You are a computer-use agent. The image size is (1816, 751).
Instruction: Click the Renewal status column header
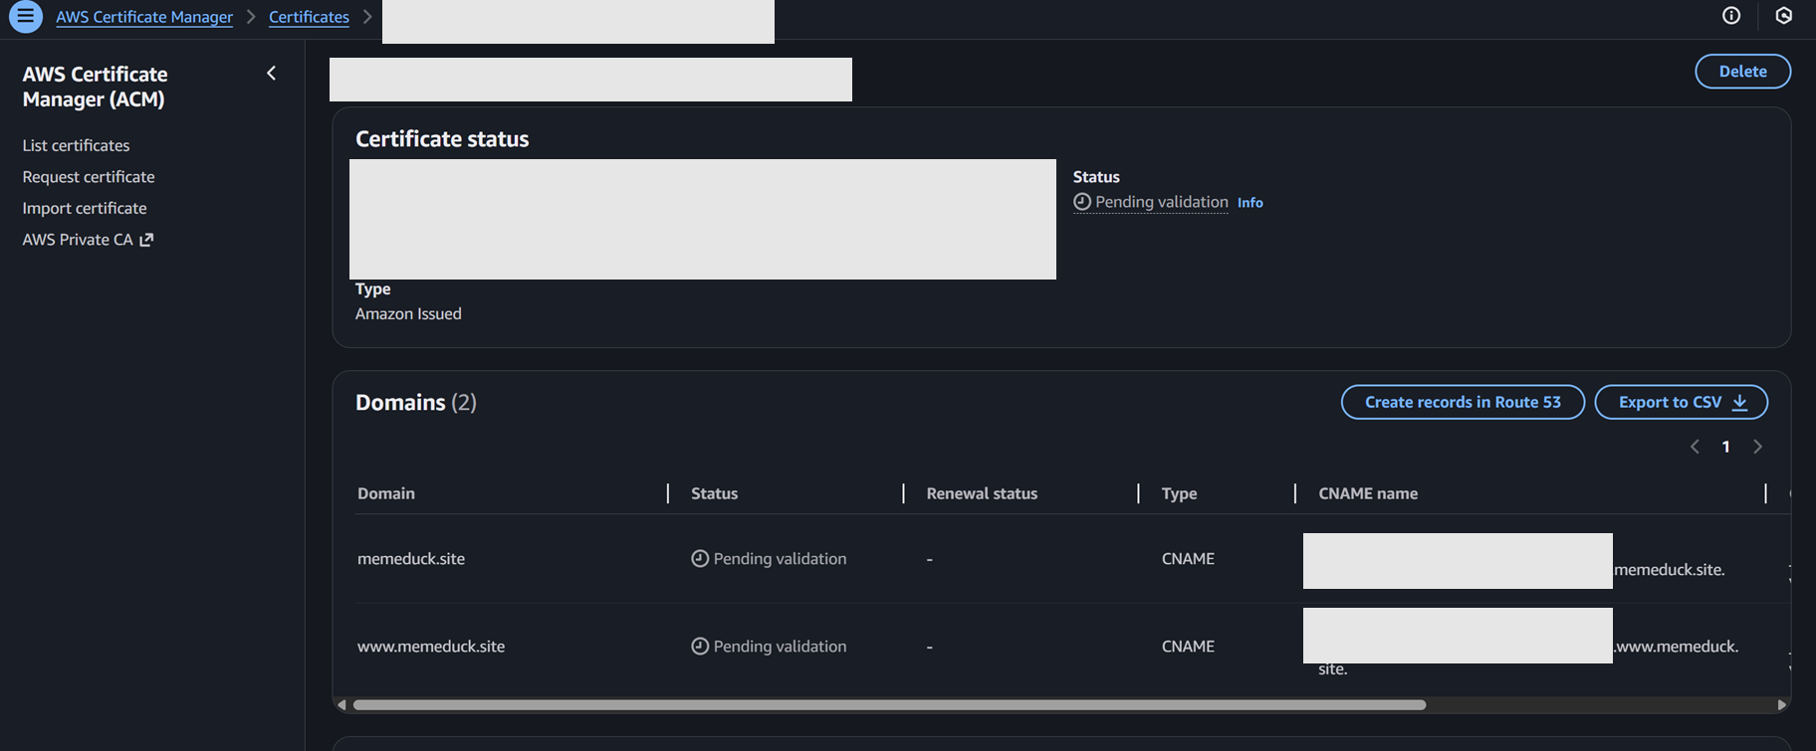pyautogui.click(x=982, y=493)
